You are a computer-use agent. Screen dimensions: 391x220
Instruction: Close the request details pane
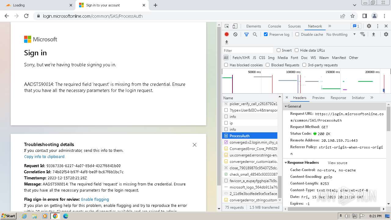[x=287, y=98]
